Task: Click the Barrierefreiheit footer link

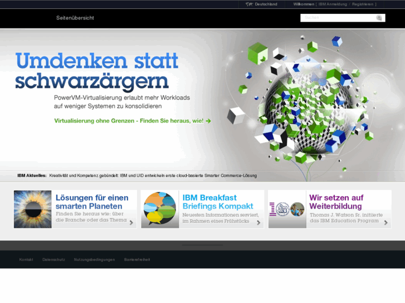Action: tap(137, 260)
